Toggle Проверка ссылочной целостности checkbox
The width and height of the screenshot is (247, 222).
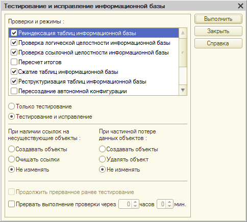[x=14, y=52]
